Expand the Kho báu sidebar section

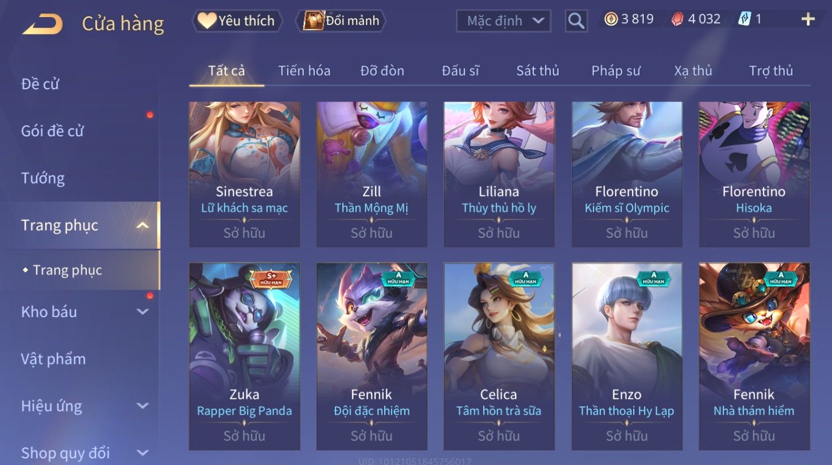tap(142, 312)
